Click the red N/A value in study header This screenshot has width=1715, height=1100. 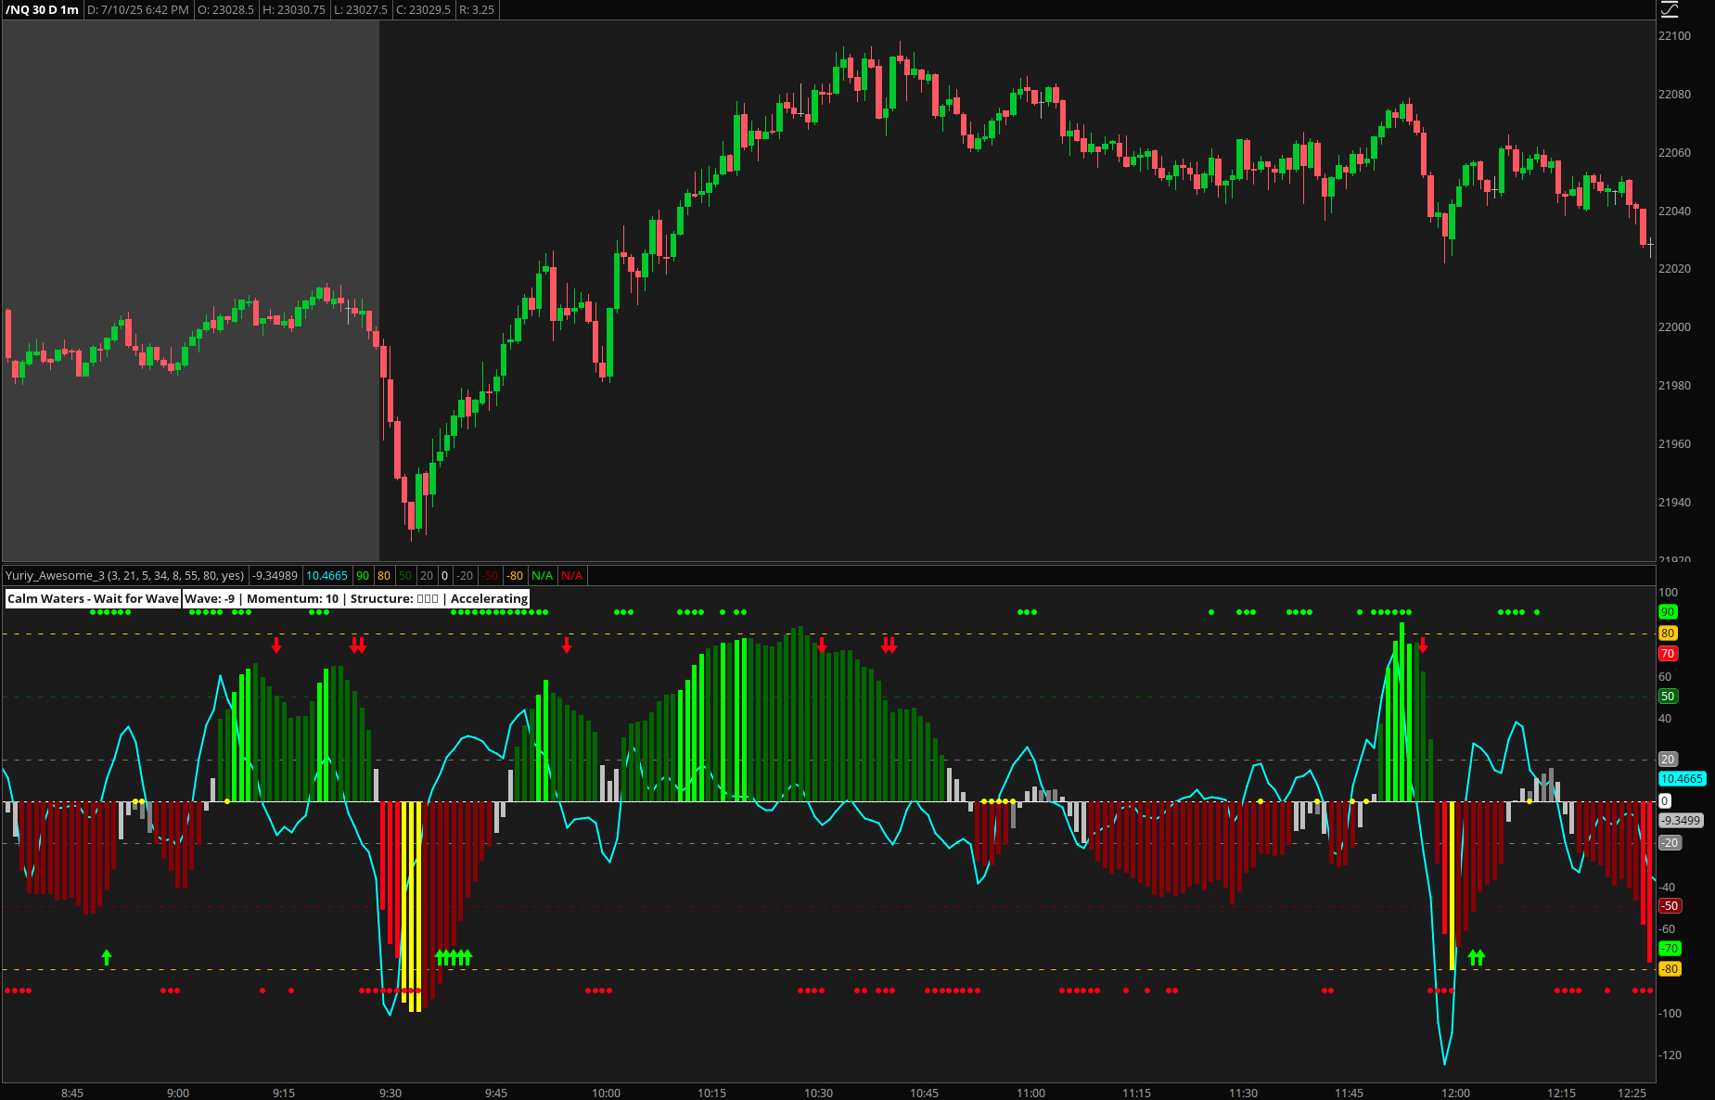coord(572,576)
